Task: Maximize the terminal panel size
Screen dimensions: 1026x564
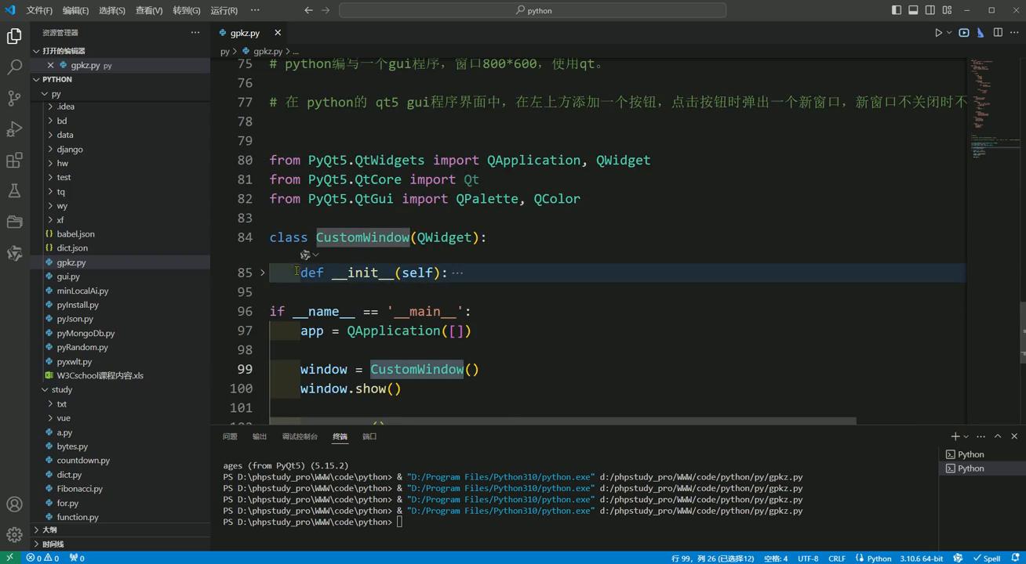Action: [998, 436]
